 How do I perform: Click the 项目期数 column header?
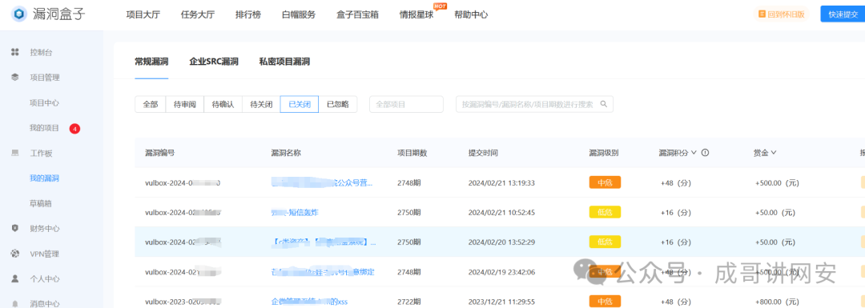(412, 153)
